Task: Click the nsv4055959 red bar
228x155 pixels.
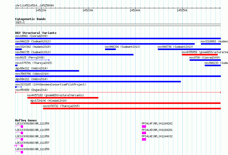Action: 200,55
